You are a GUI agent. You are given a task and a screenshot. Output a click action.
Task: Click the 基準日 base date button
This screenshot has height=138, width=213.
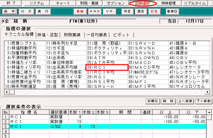(x=172, y=11)
